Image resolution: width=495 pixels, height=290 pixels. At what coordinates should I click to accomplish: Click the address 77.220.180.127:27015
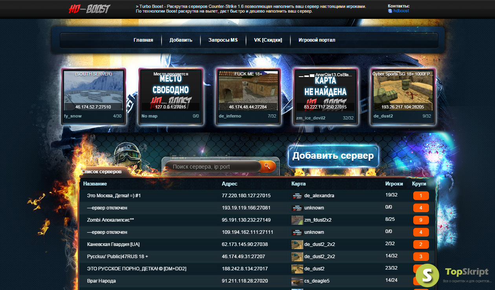[246, 196]
